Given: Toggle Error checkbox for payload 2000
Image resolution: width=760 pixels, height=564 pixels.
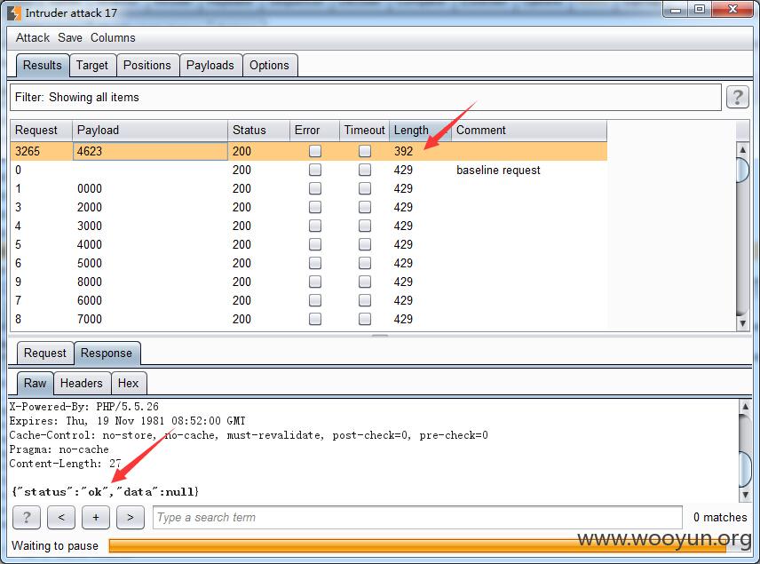Looking at the screenshot, I should pyautogui.click(x=315, y=207).
